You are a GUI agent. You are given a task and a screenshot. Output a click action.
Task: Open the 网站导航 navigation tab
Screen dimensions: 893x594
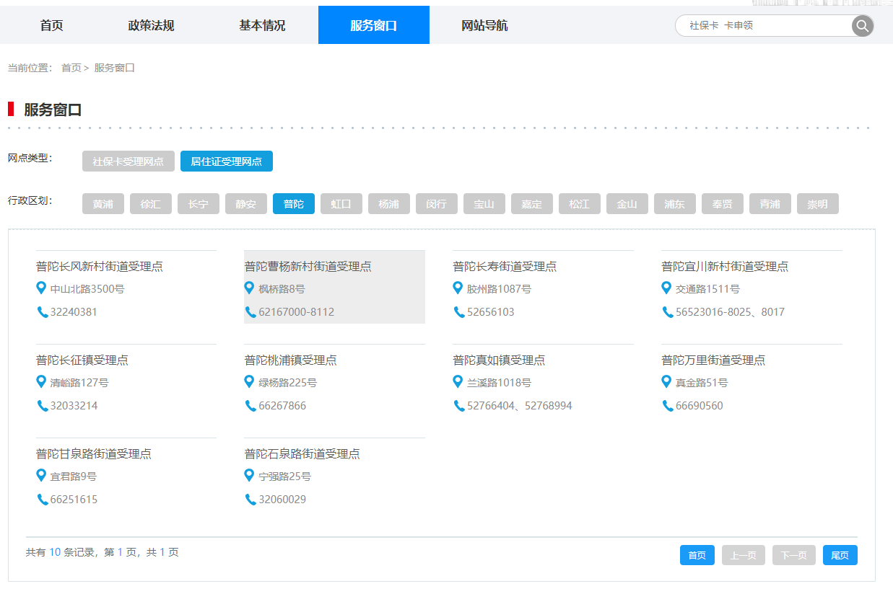point(484,25)
